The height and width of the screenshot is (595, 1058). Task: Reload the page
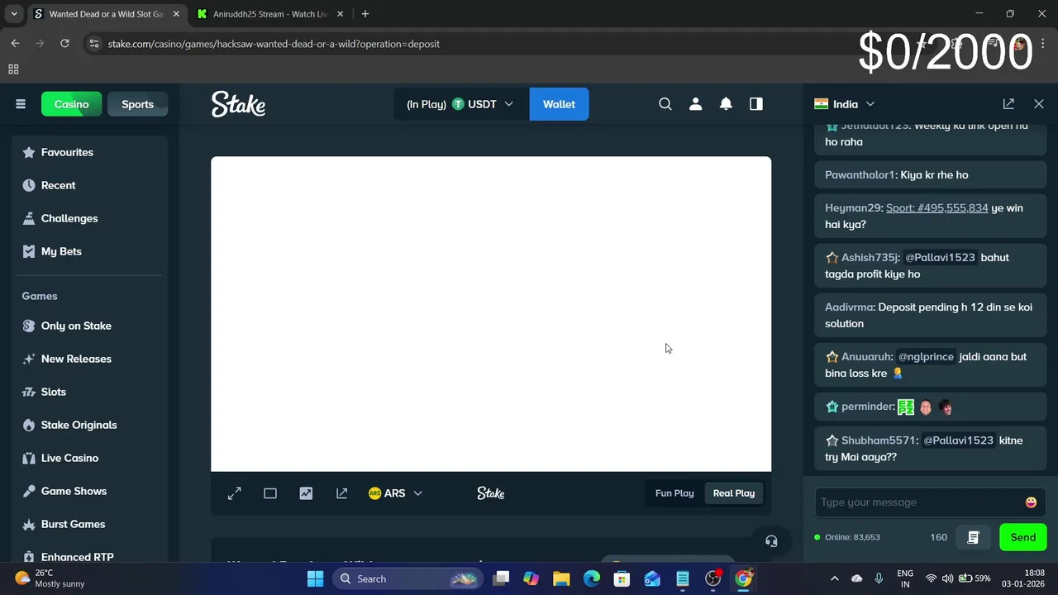(64, 44)
